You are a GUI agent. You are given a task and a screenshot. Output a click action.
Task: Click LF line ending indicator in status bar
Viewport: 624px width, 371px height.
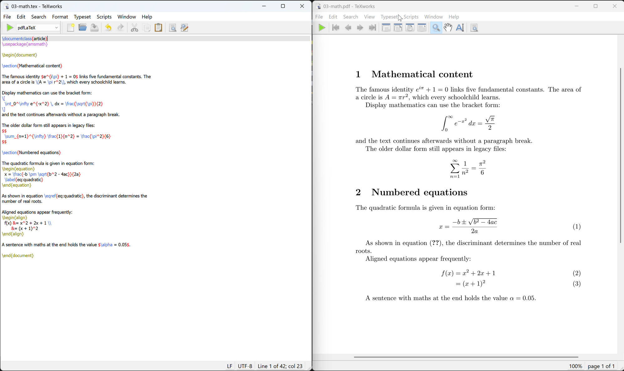click(230, 366)
